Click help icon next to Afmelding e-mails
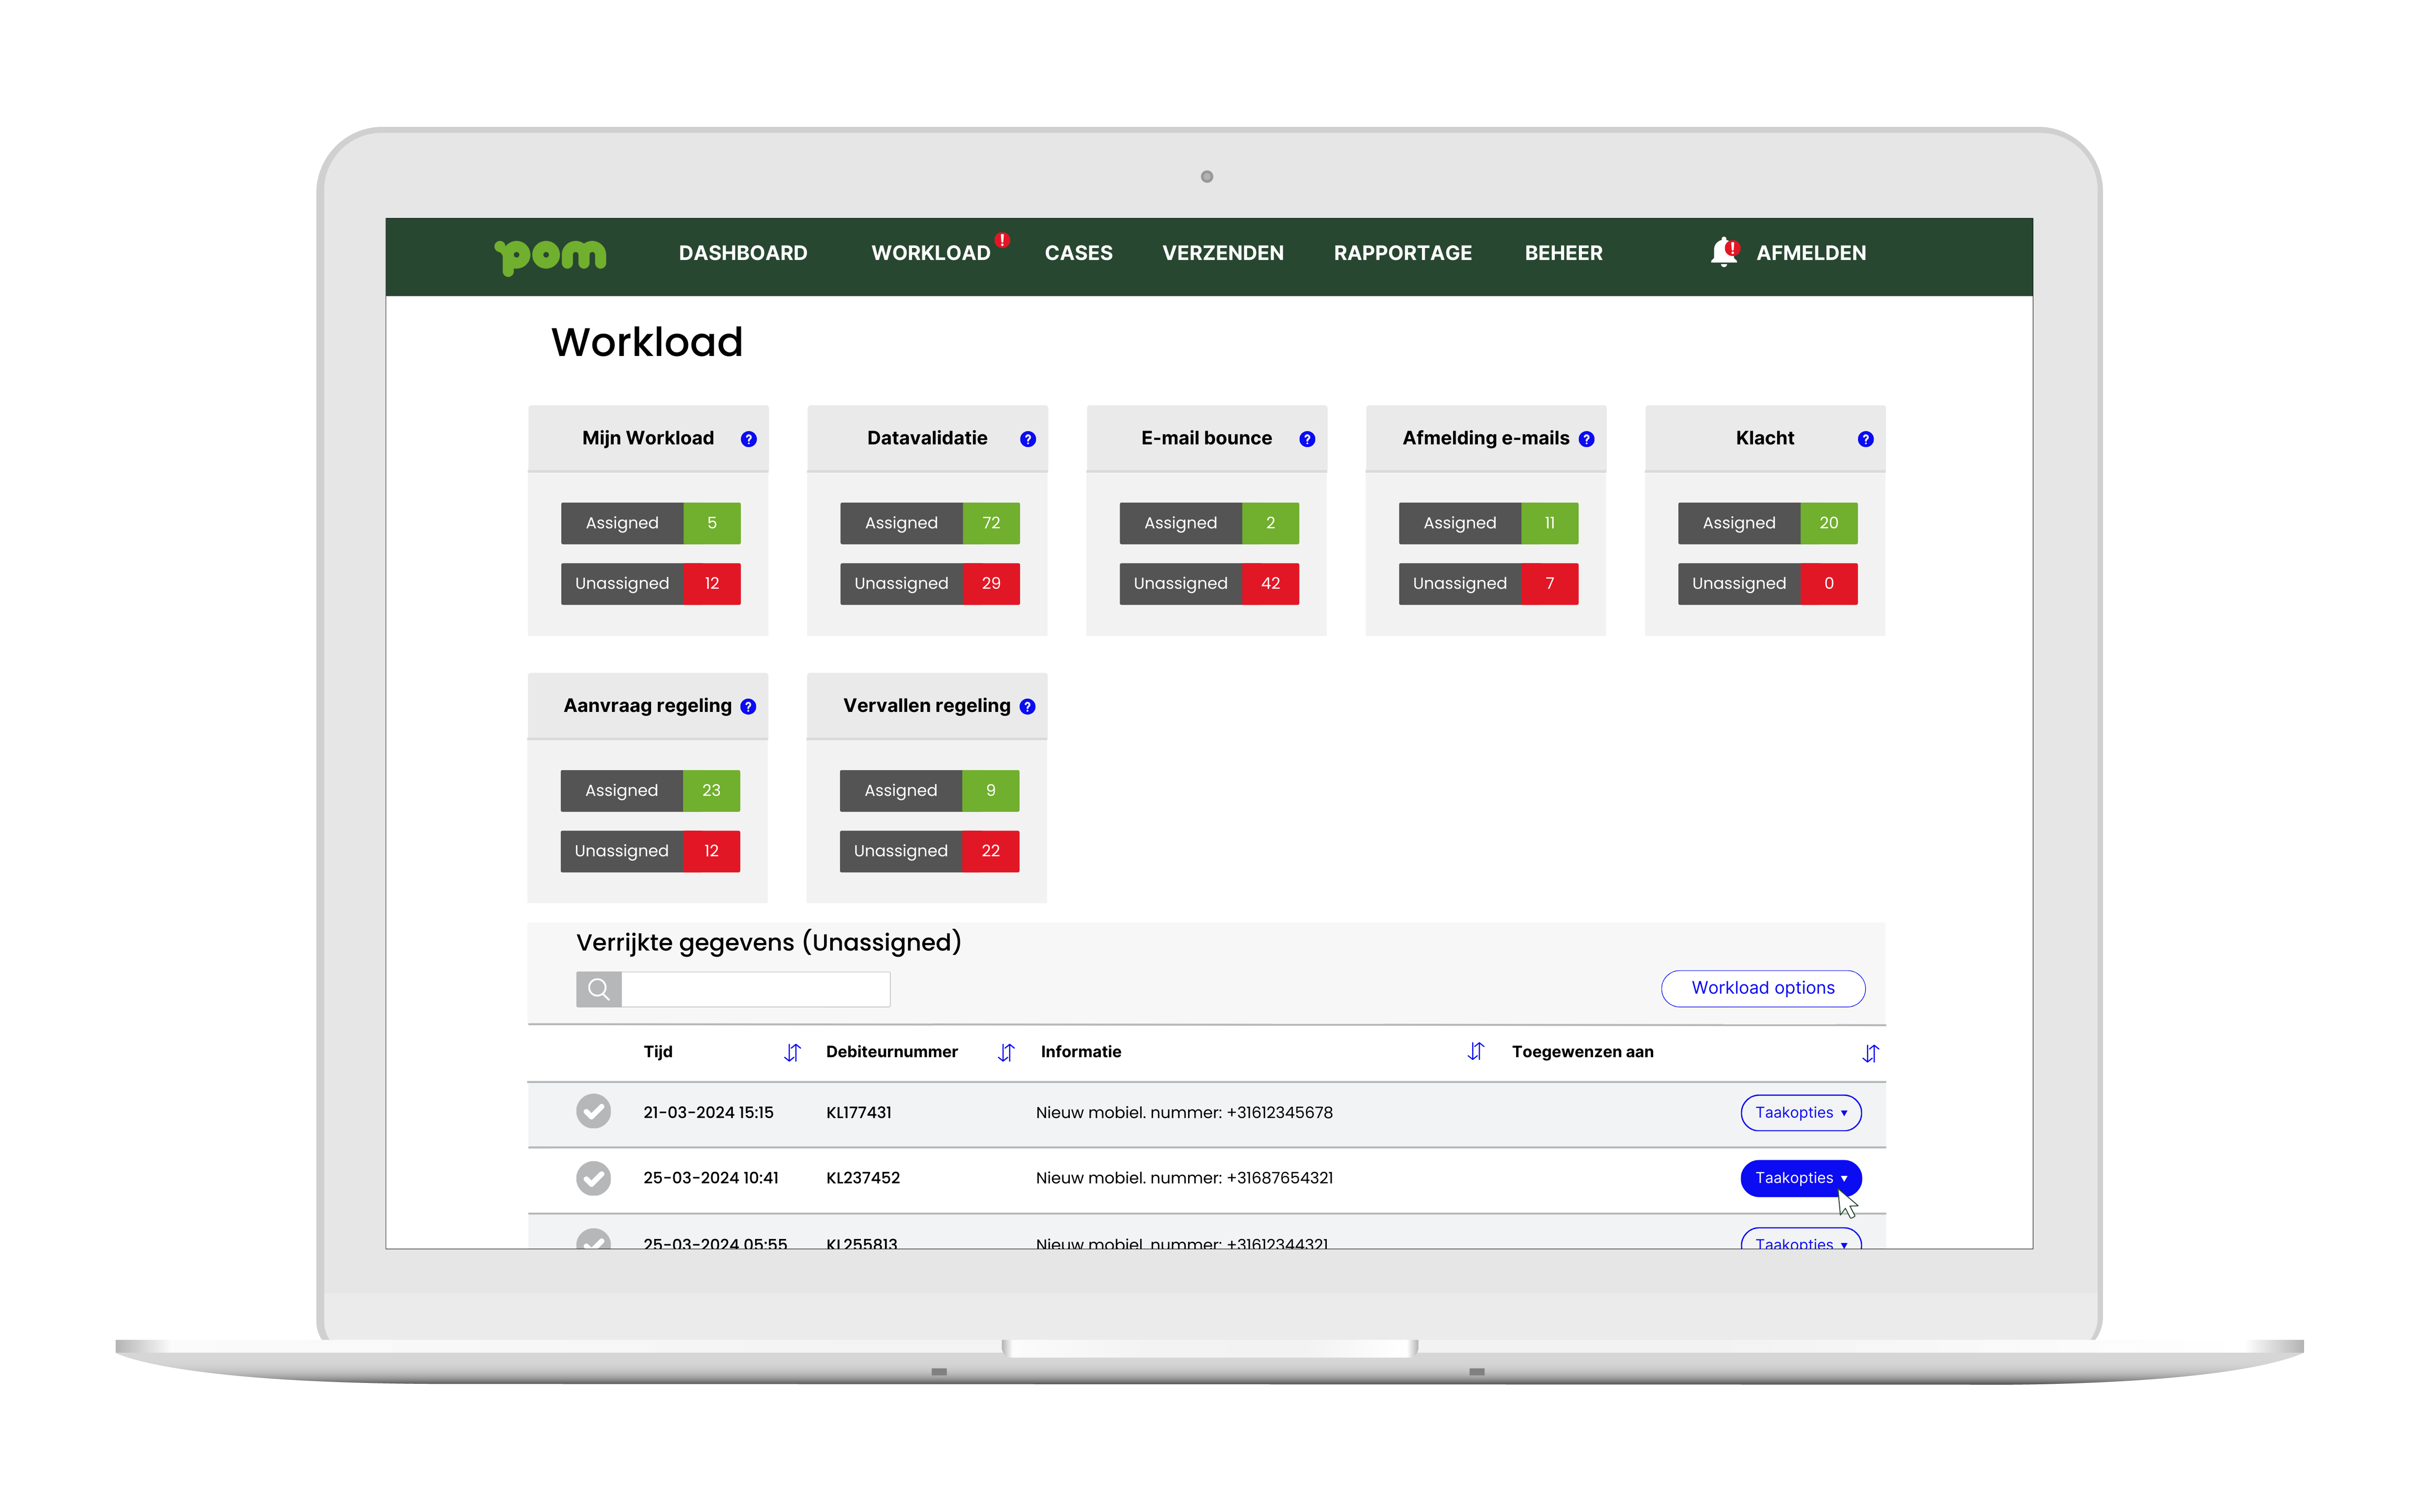The image size is (2420, 1512). [1586, 439]
